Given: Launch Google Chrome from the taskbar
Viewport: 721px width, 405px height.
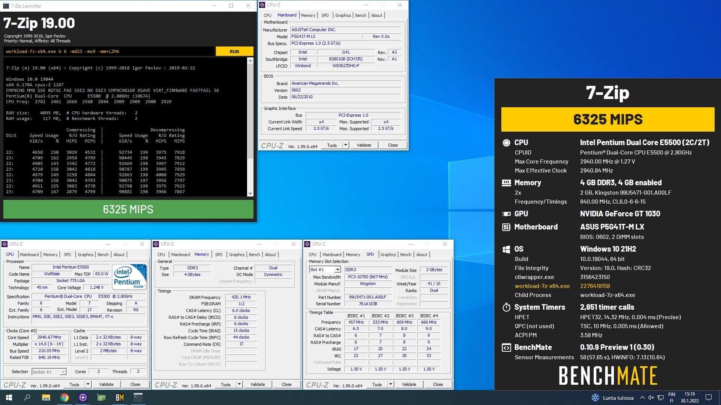Looking at the screenshot, I should [65, 397].
